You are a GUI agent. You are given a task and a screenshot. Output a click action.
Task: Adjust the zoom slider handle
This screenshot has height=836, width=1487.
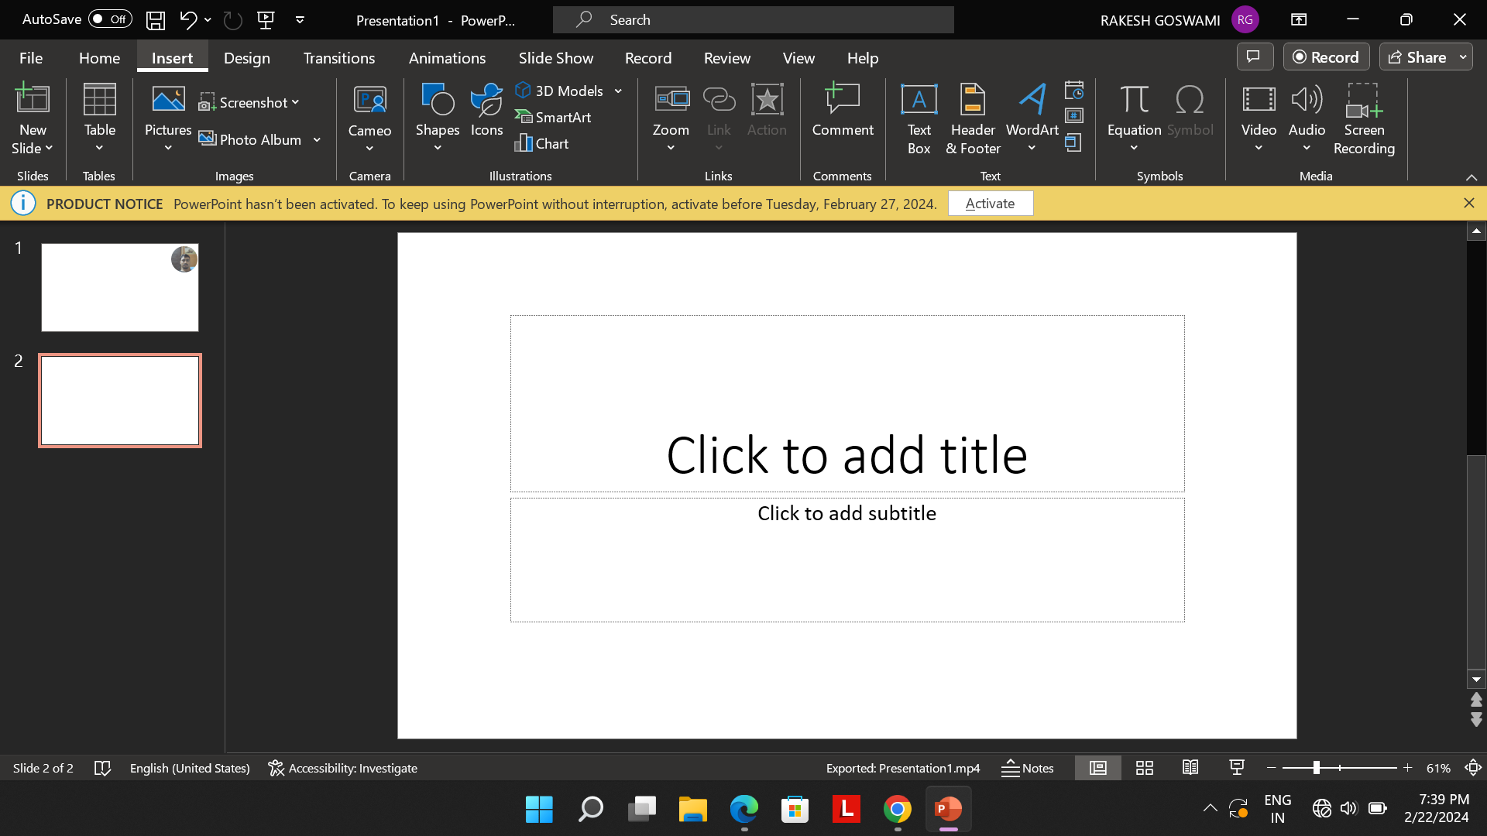(1316, 768)
